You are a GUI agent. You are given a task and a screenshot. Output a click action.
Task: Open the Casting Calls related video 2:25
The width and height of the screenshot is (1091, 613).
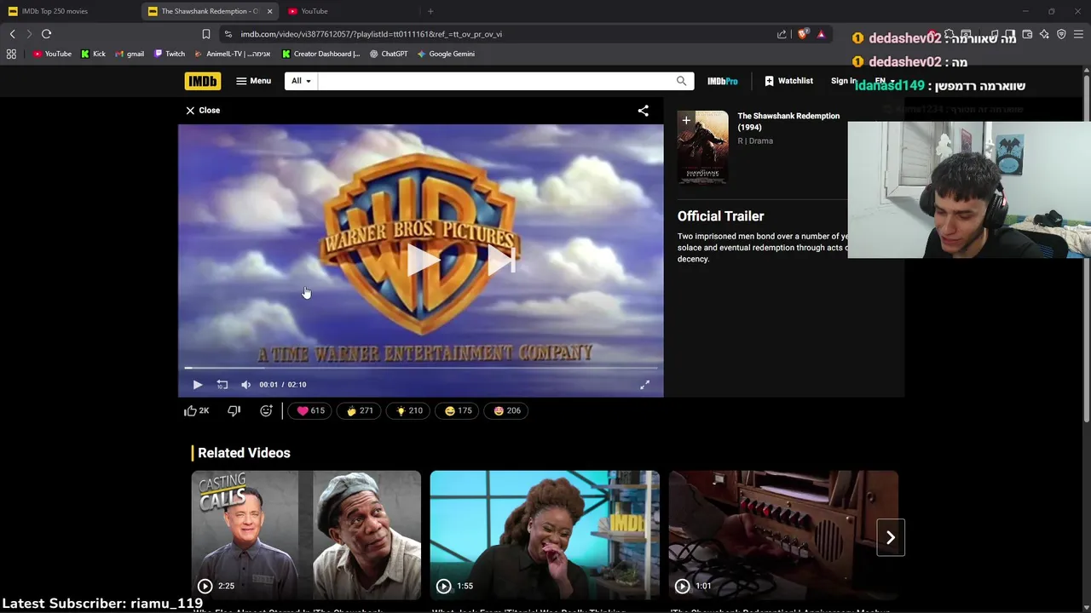pyautogui.click(x=306, y=536)
